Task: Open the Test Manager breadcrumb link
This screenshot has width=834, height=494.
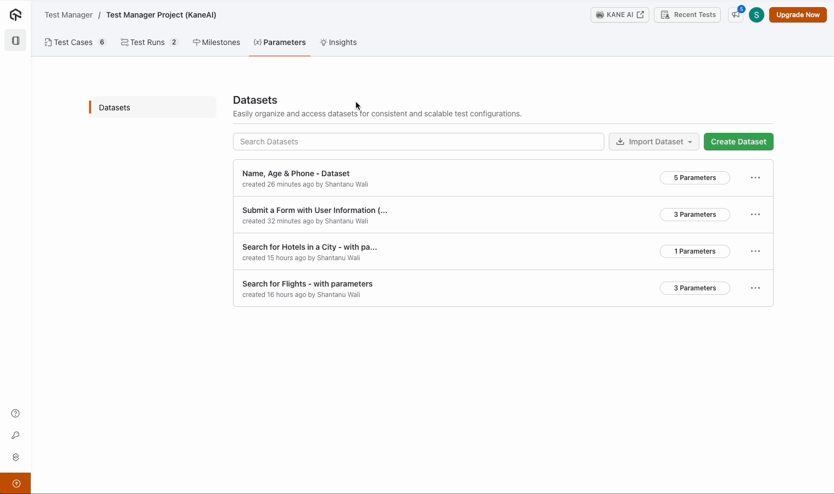Action: pyautogui.click(x=68, y=15)
